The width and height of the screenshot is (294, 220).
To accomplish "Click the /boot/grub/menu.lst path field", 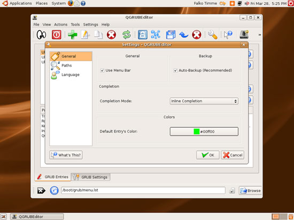I will (x=143, y=190).
